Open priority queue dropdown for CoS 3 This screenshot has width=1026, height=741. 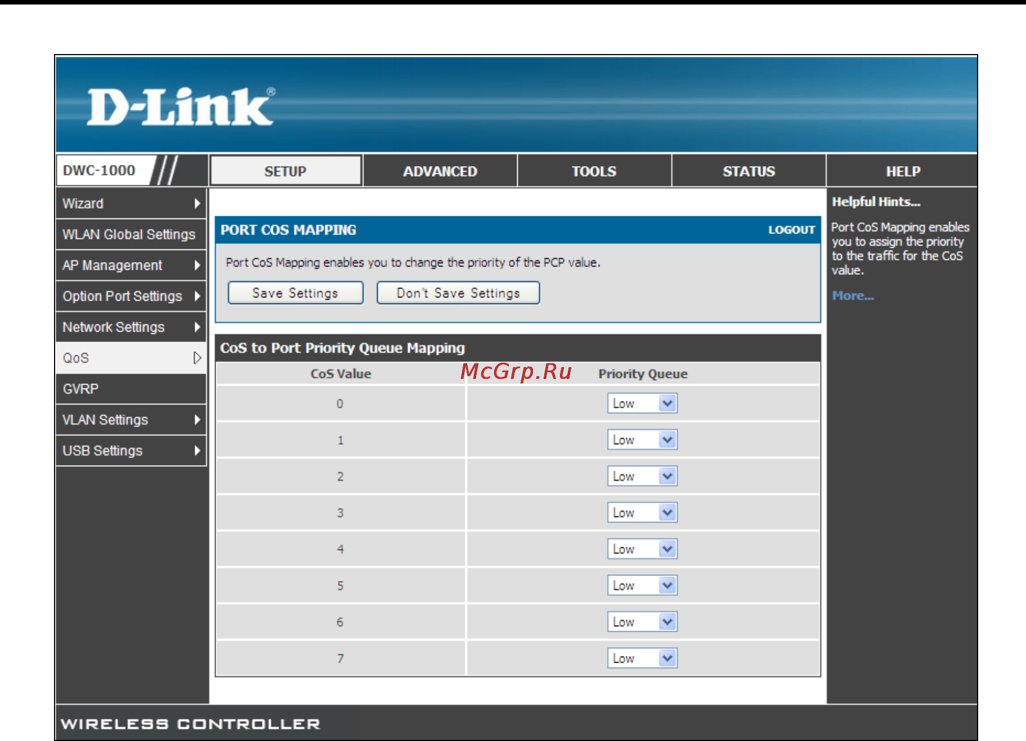coord(642,512)
